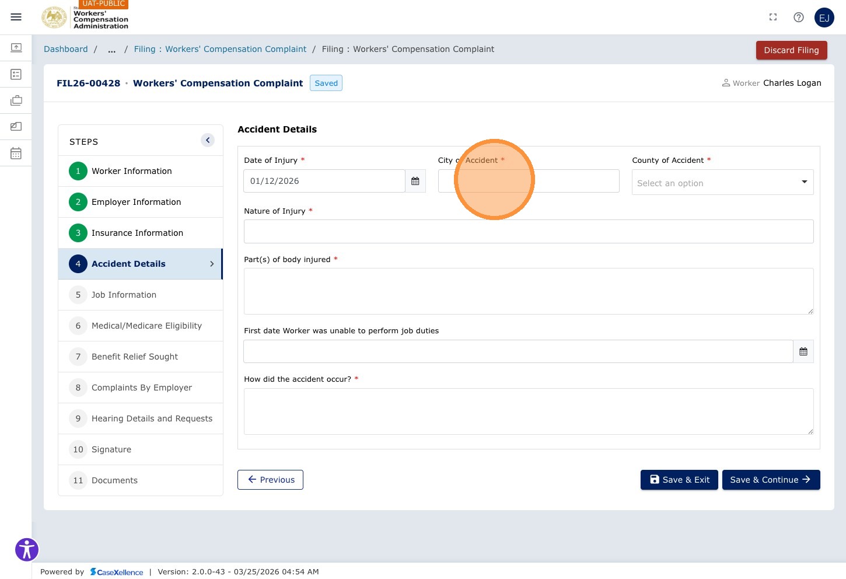
Task: Click worker name Charles Logan
Action: 792,83
